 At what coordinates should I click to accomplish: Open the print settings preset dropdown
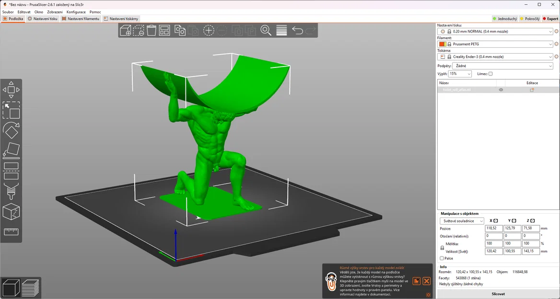coord(495,32)
